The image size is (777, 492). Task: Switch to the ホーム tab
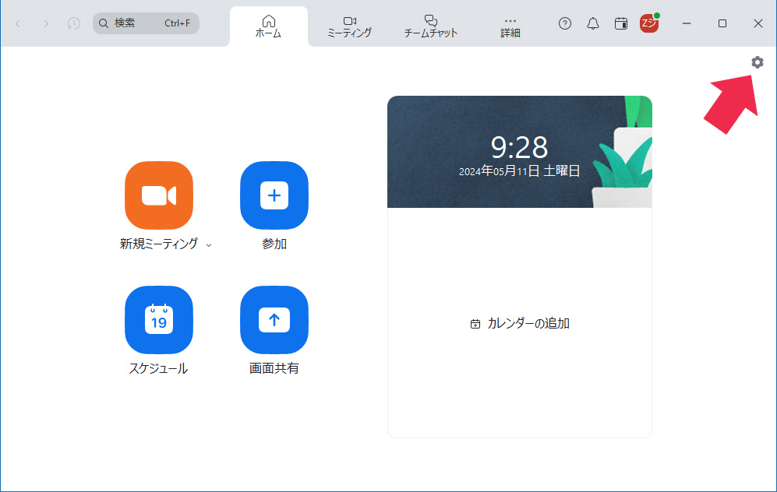pyautogui.click(x=268, y=26)
